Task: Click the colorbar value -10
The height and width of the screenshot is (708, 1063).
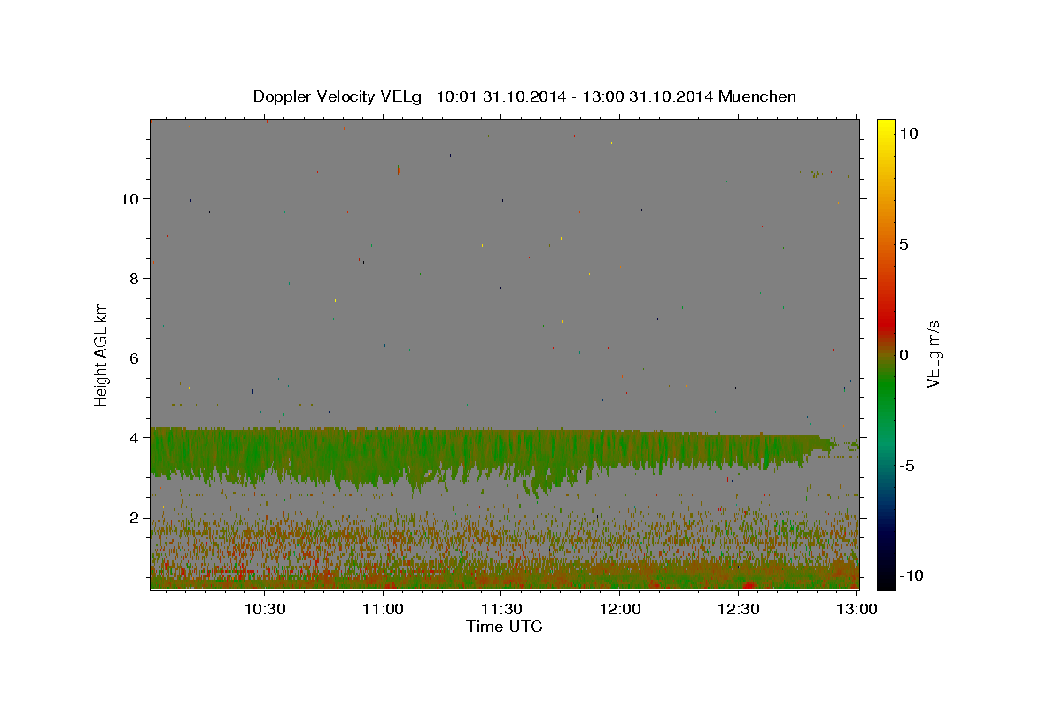Action: [x=912, y=576]
